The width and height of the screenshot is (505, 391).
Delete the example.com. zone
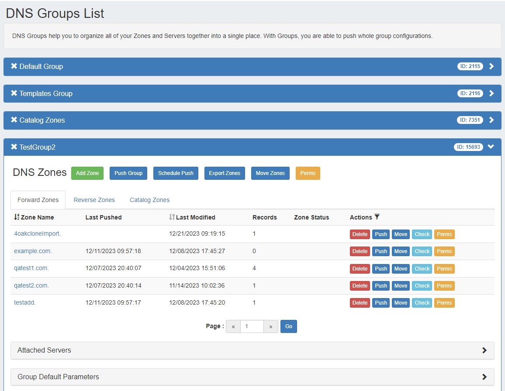point(360,251)
